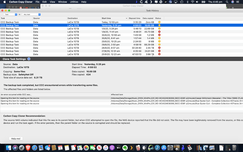Image resolution: width=243 pixels, height=152 pixels.
Task: Select the Caspar Brötzmann Massaker error row
Action: 122,98
